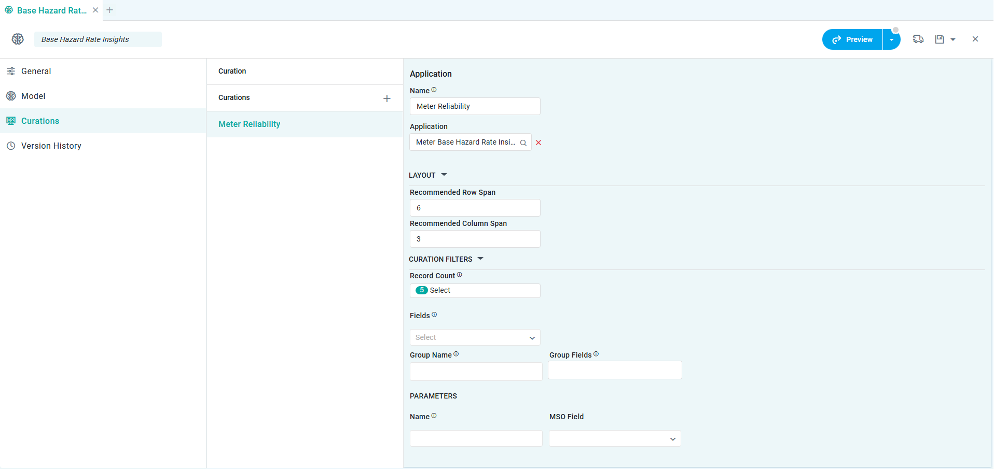The width and height of the screenshot is (994, 470).
Task: Open the General section in sidebar
Action: [36, 72]
